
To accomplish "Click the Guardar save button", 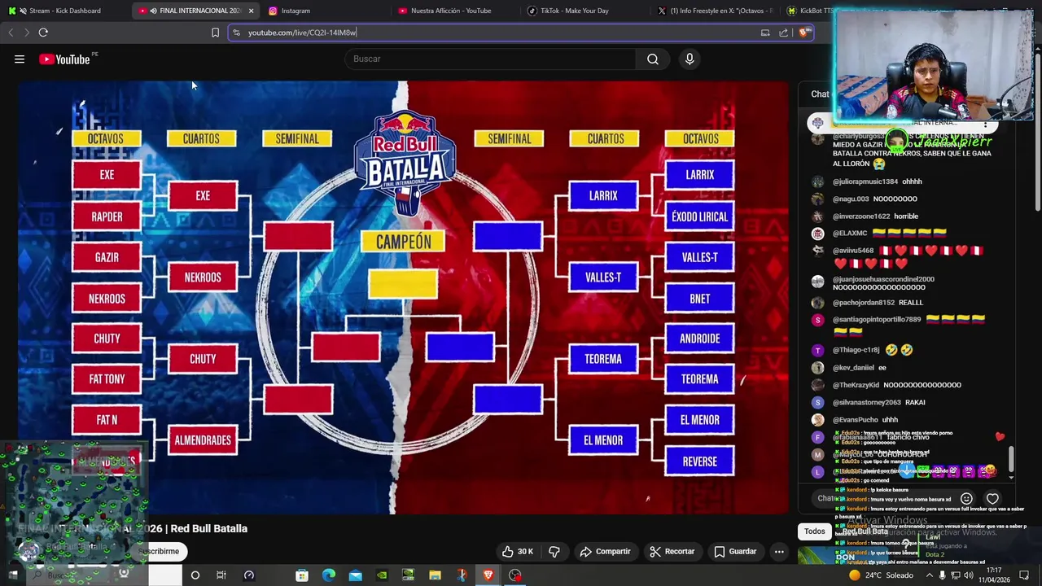I will (735, 551).
